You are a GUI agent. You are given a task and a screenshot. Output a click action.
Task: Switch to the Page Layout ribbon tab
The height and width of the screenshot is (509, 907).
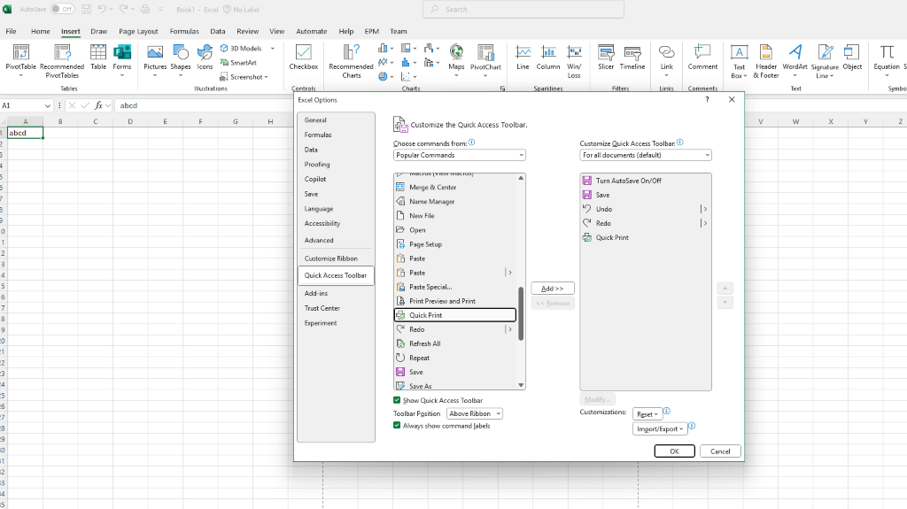click(138, 31)
